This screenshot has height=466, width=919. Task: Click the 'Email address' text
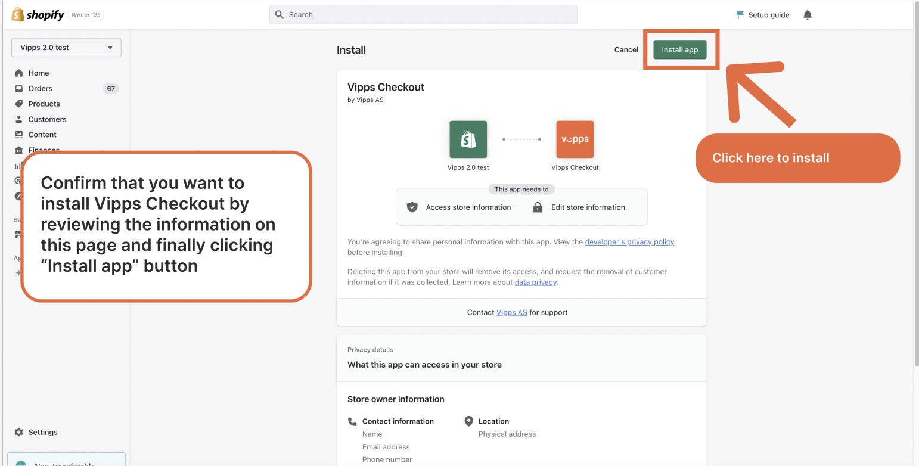(x=386, y=447)
